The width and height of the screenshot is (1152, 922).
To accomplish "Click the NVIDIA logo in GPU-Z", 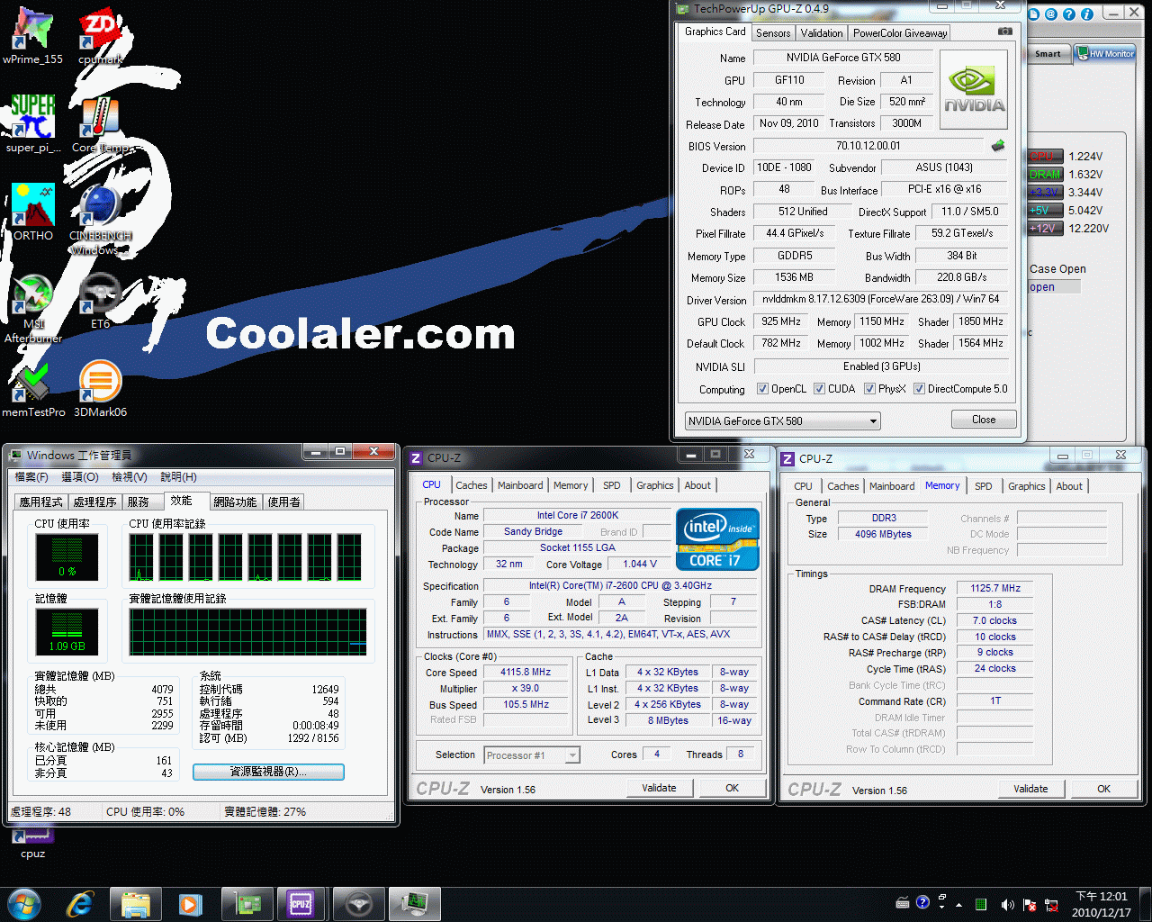I will pyautogui.click(x=974, y=89).
